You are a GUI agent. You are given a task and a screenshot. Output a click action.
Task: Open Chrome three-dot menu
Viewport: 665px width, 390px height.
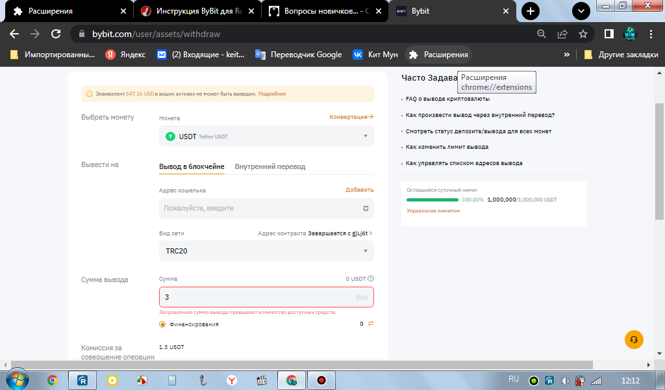pos(651,34)
